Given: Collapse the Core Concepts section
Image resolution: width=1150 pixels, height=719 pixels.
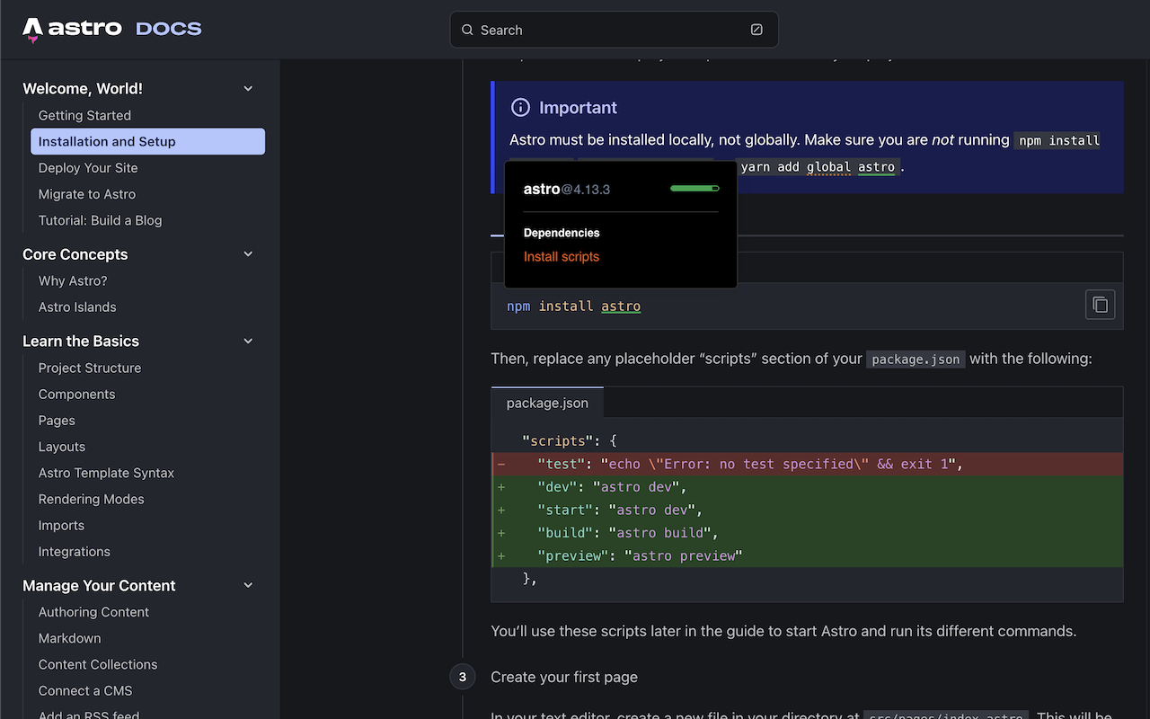Looking at the screenshot, I should (249, 254).
